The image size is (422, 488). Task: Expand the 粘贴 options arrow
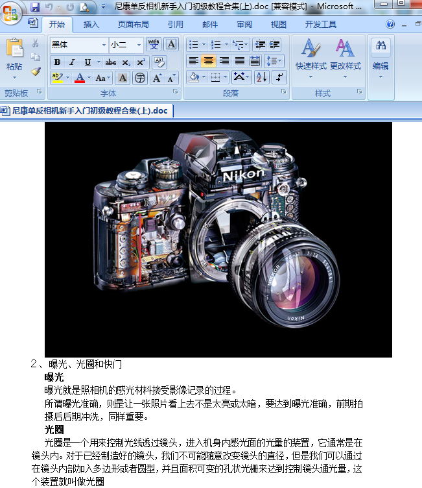click(14, 77)
